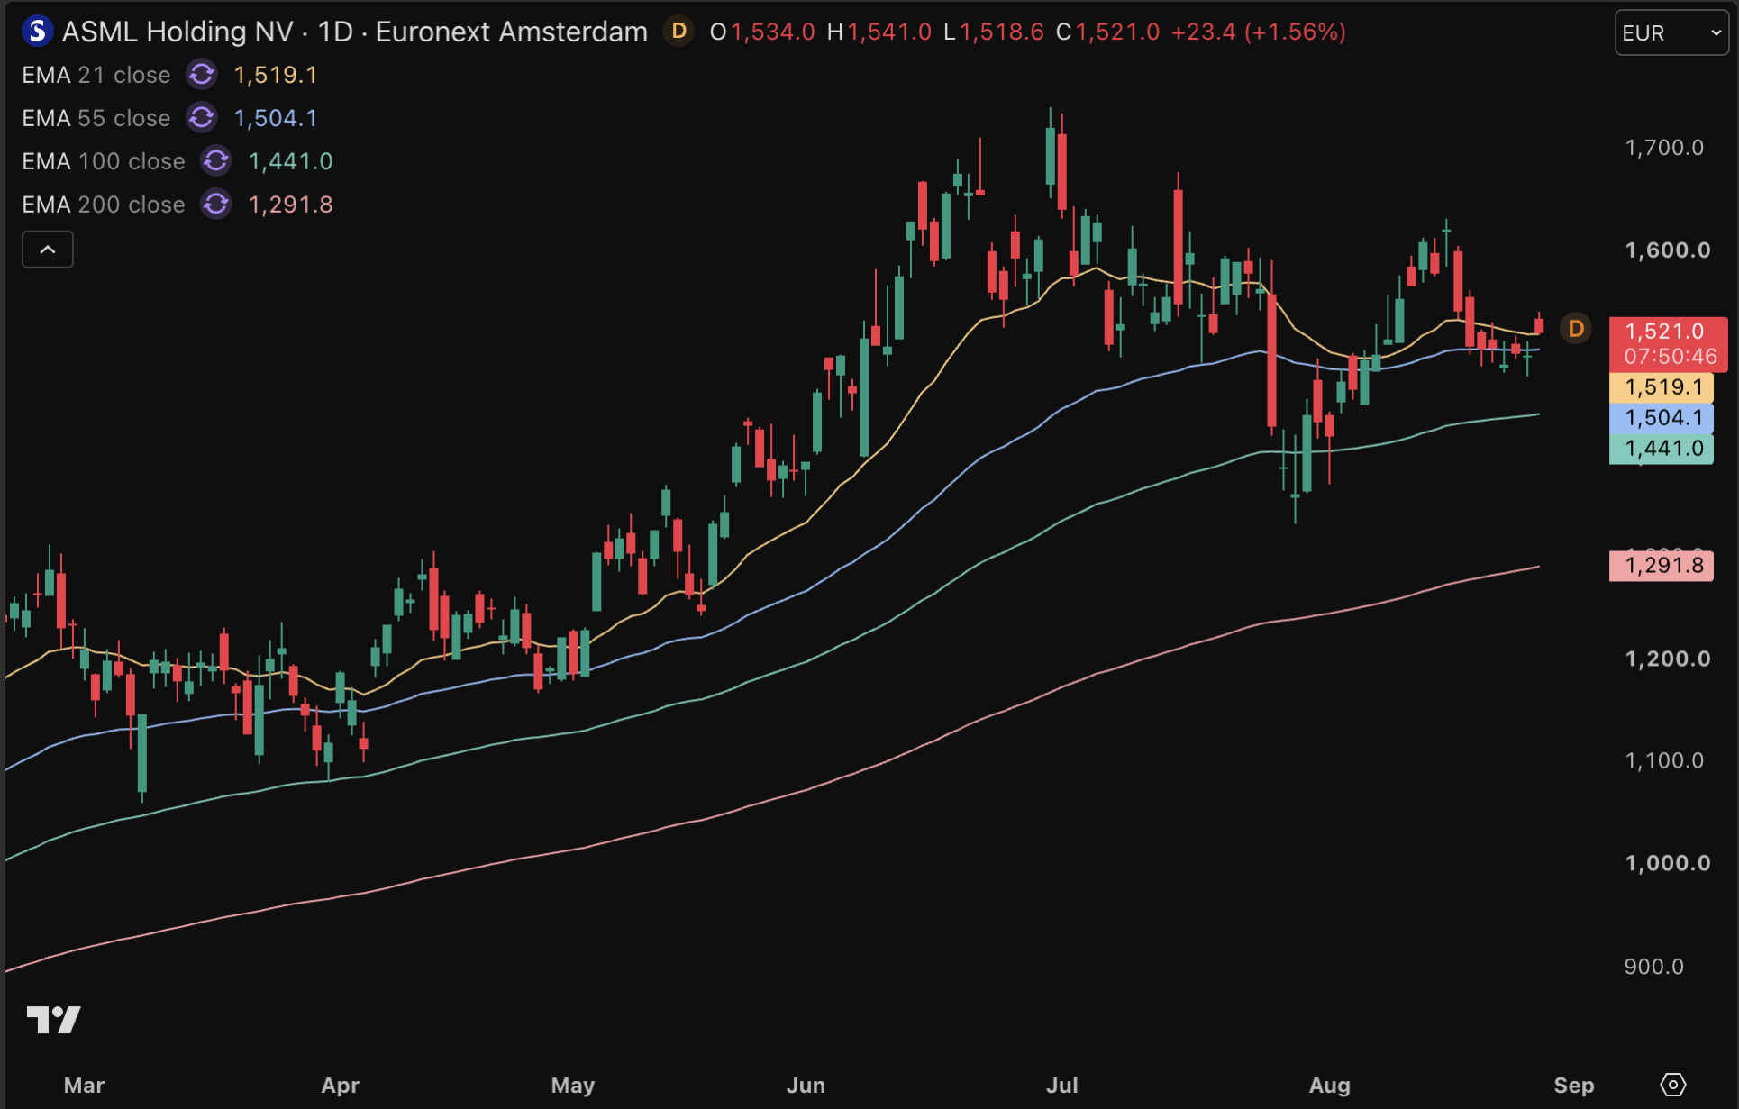The width and height of the screenshot is (1739, 1109).
Task: Click the ASML symbol logo icon
Action: coord(37,32)
